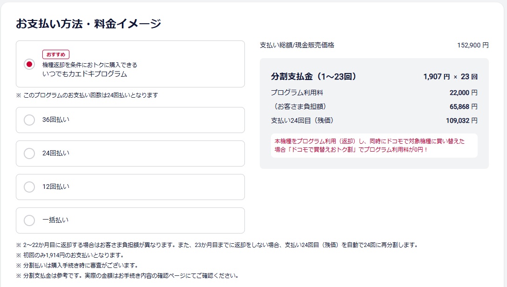This screenshot has height=287, width=507.
Task: Click the お客さま負担額 65,868円 amount
Action: 463,107
